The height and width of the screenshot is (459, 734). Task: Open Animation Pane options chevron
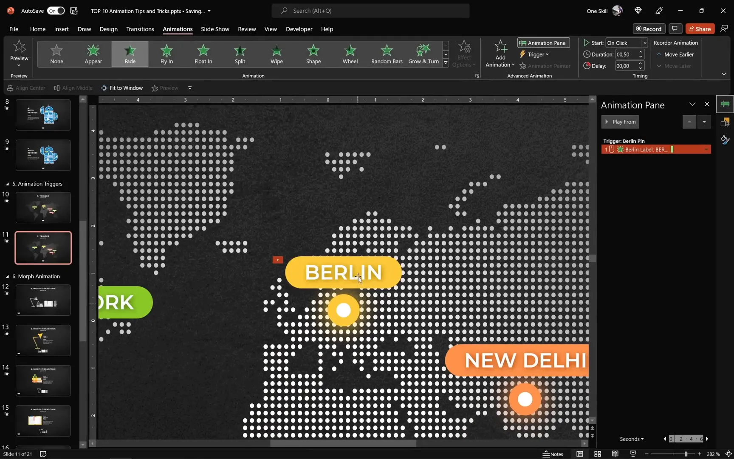click(x=692, y=105)
